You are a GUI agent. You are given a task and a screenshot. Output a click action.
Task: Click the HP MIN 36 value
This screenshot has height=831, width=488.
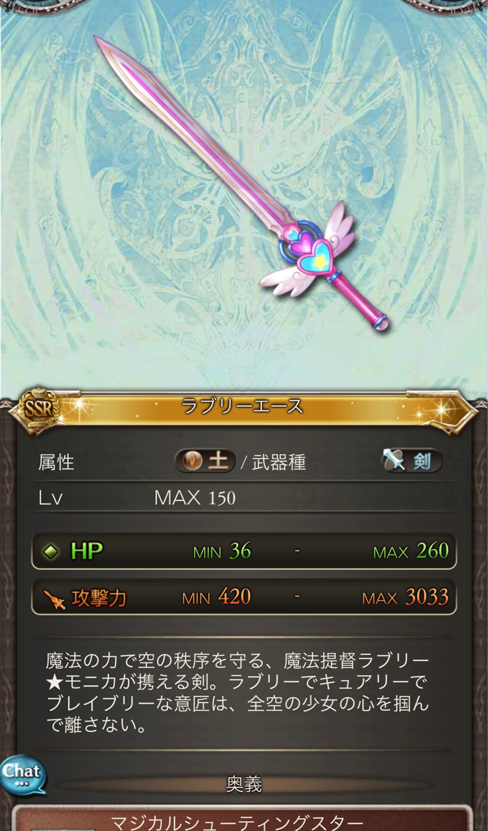point(222,551)
